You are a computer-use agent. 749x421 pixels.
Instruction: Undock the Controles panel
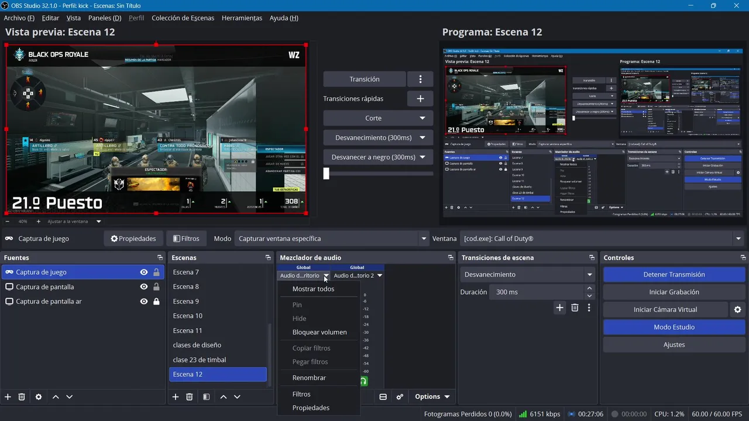point(743,257)
